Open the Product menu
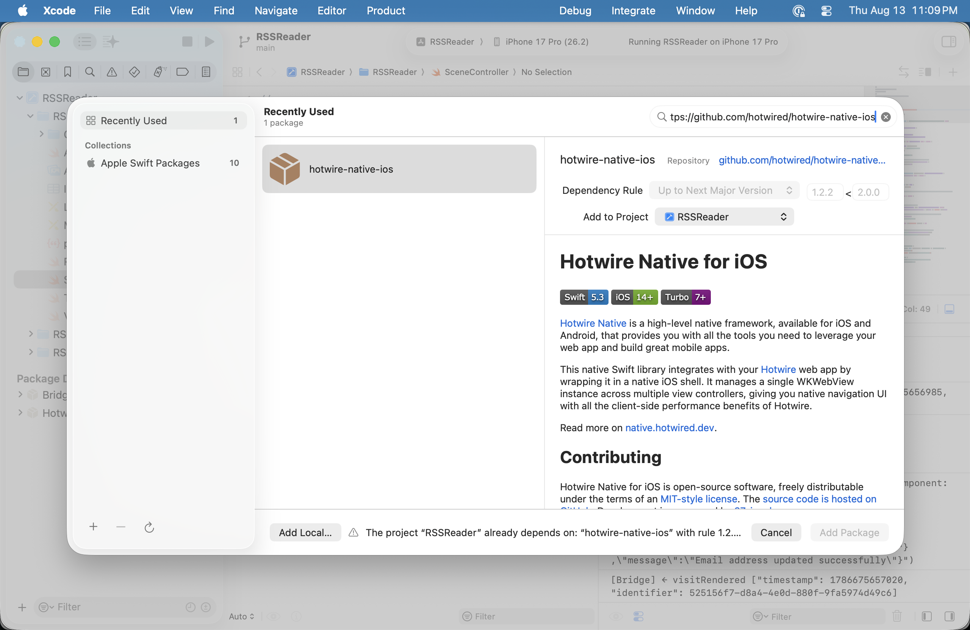Viewport: 970px width, 630px height. (386, 11)
